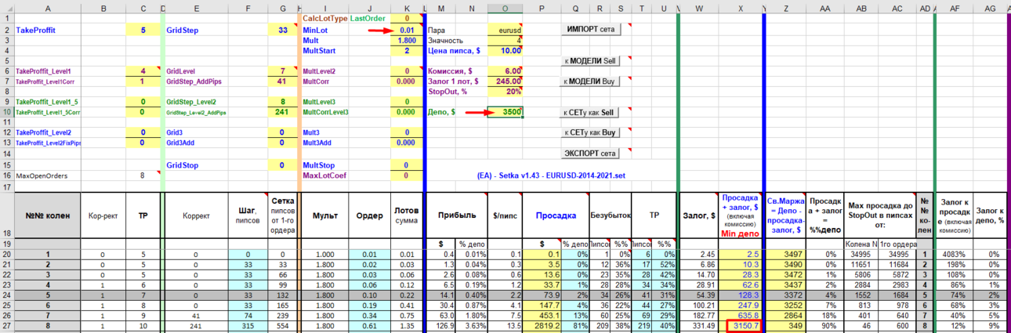Click the MaxLotCoef label cell

tap(323, 176)
